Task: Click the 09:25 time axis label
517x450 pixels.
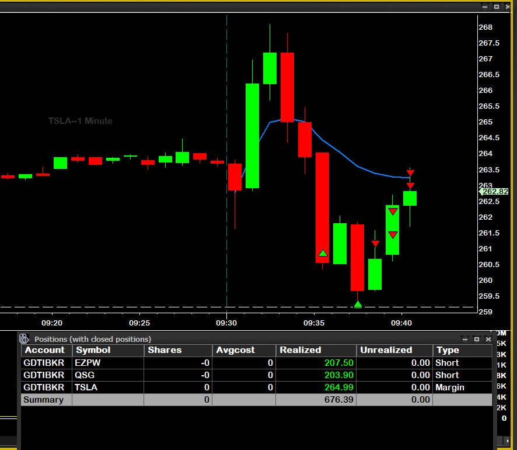Action: pos(139,323)
